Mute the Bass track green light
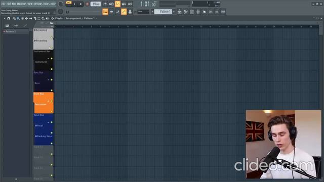This screenshot has width=324, height=182. (x=52, y=90)
